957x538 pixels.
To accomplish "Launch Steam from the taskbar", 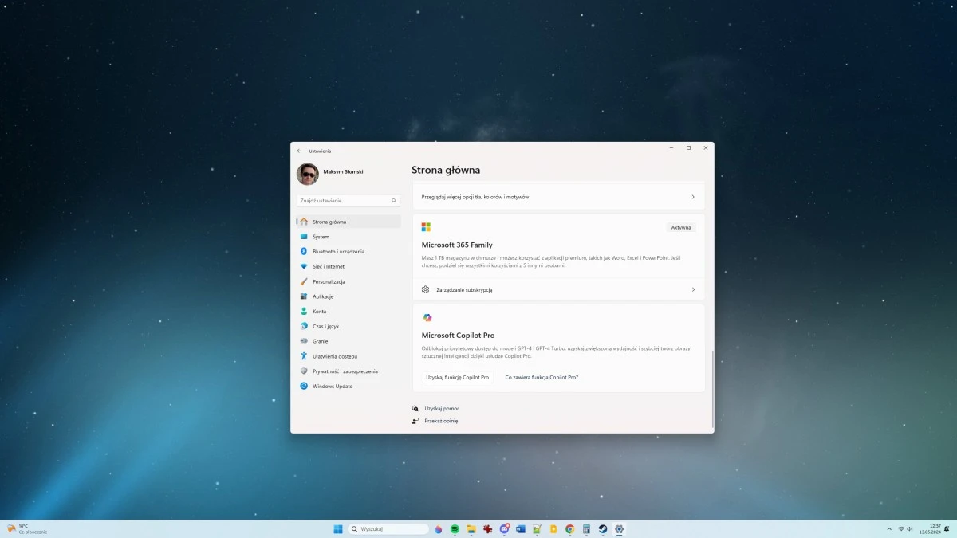I will click(x=601, y=528).
